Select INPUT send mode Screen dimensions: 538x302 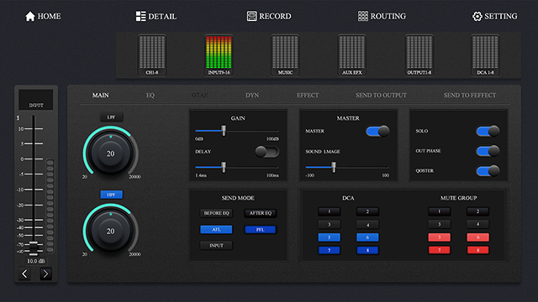216,246
